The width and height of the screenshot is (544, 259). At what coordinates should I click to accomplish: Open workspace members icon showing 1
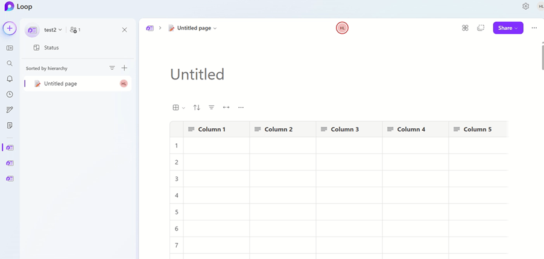tap(75, 30)
